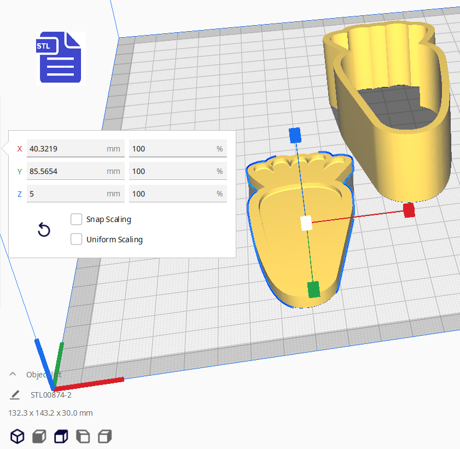Viewport: 460px width, 449px height.
Task: Click the white center uniform scale handle
Action: (x=306, y=223)
